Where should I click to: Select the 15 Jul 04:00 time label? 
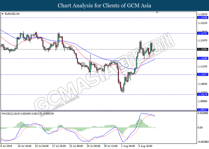coord(42,146)
